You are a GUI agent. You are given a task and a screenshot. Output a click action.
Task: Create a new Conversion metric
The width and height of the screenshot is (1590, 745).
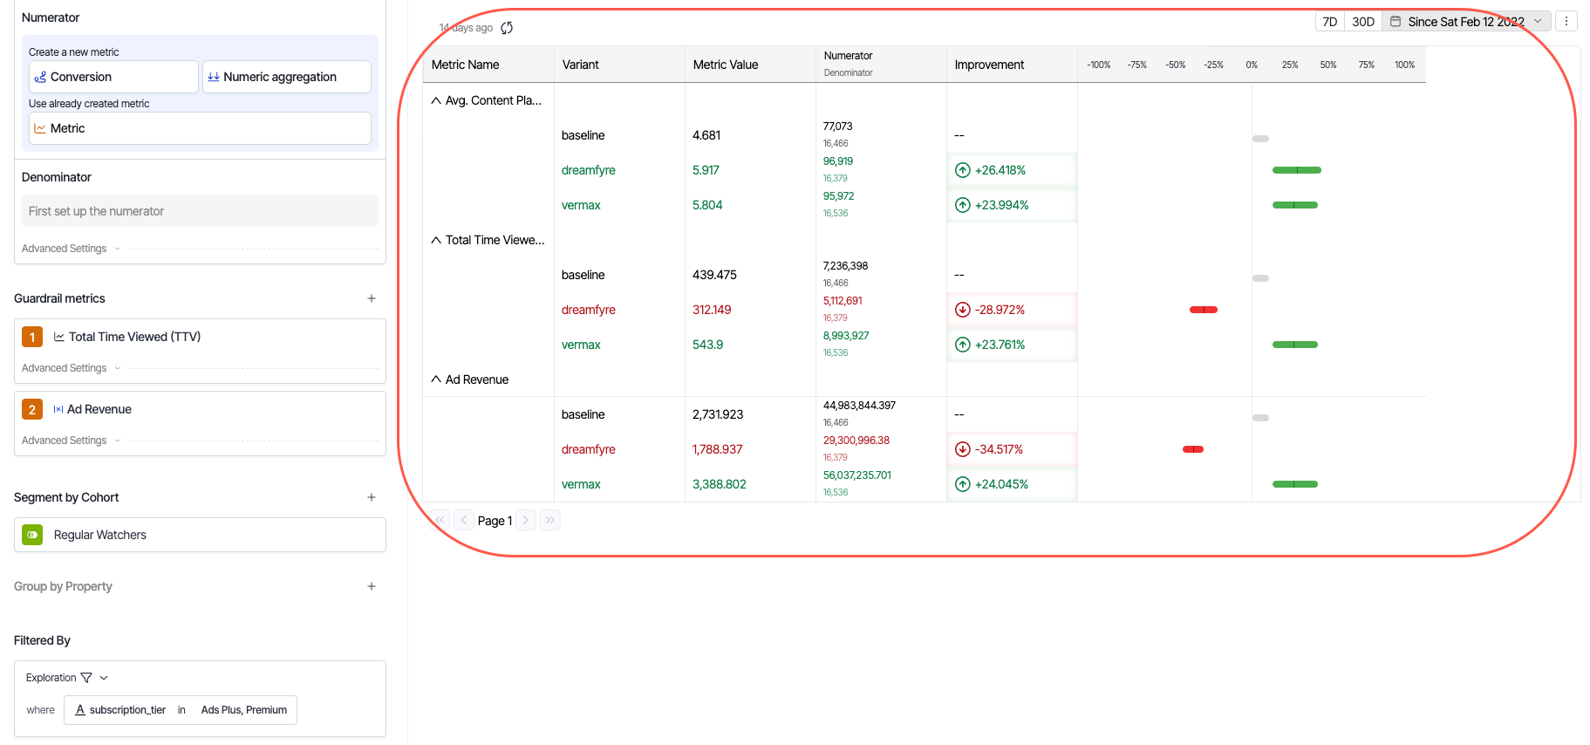(113, 77)
